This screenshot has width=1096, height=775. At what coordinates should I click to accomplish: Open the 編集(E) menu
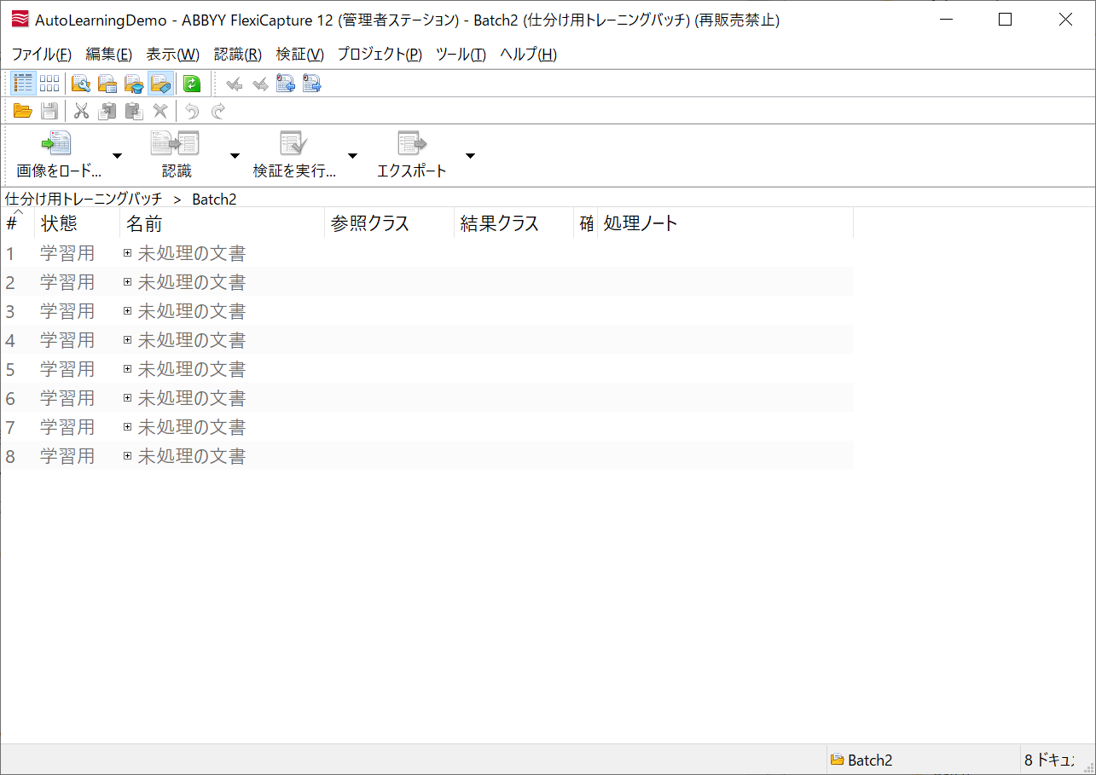[x=109, y=55]
